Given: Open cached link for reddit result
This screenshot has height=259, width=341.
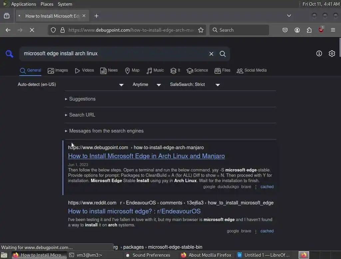Looking at the screenshot, I should pyautogui.click(x=267, y=231).
